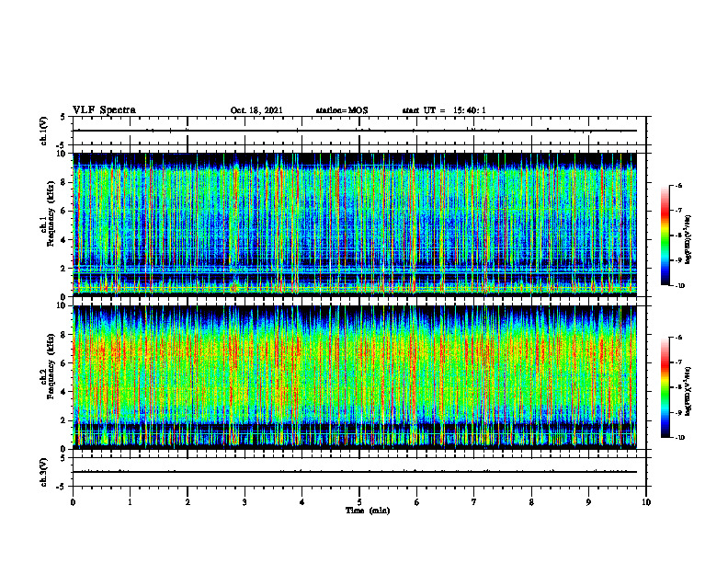Click the ch.1 spectrogram color scale bar
Image resolution: width=728 pixels, height=563 pixels.
(665, 236)
